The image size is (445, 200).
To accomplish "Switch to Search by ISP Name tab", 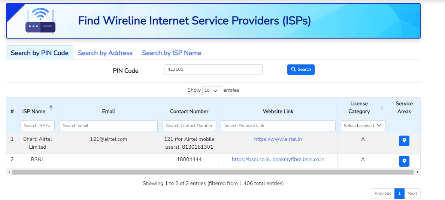I will click(172, 53).
